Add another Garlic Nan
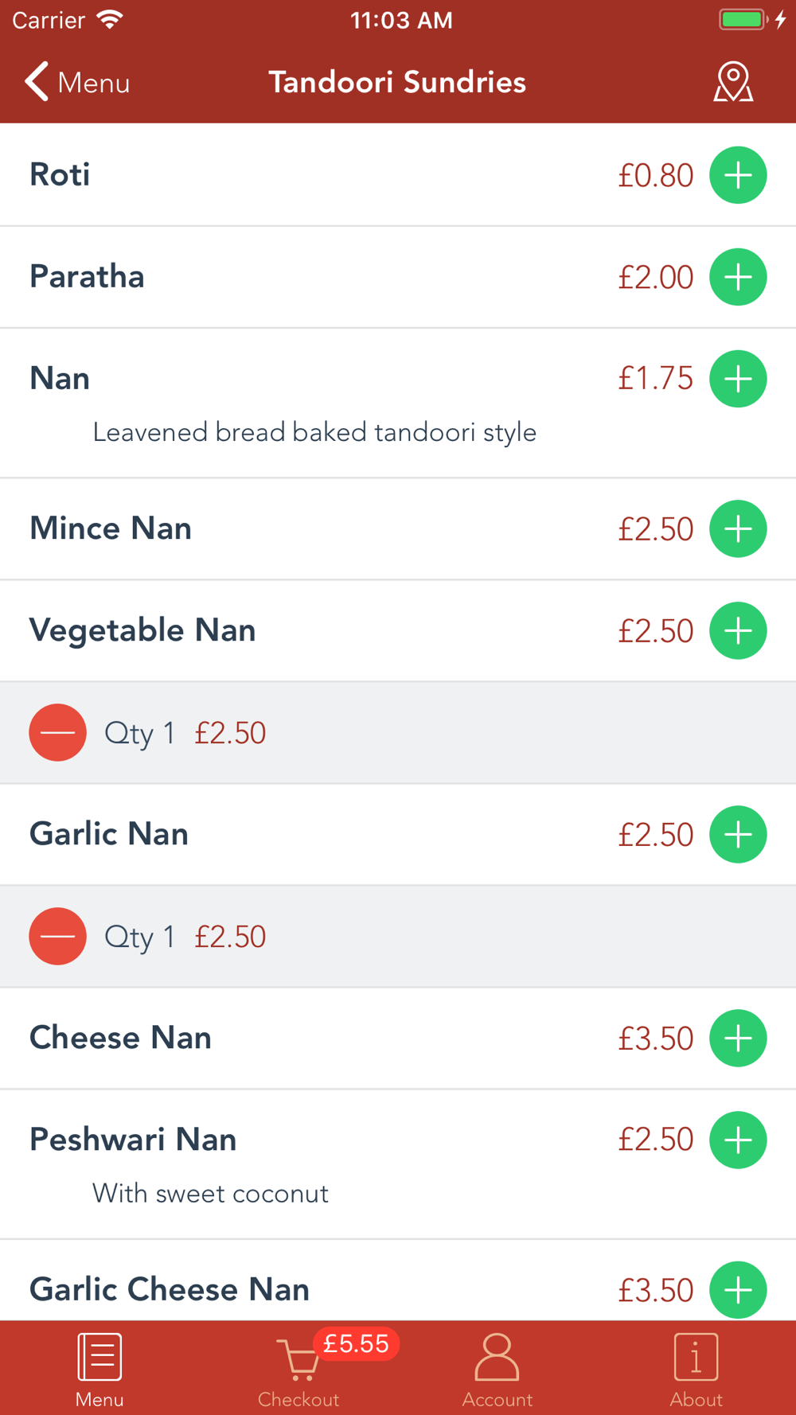 (738, 834)
